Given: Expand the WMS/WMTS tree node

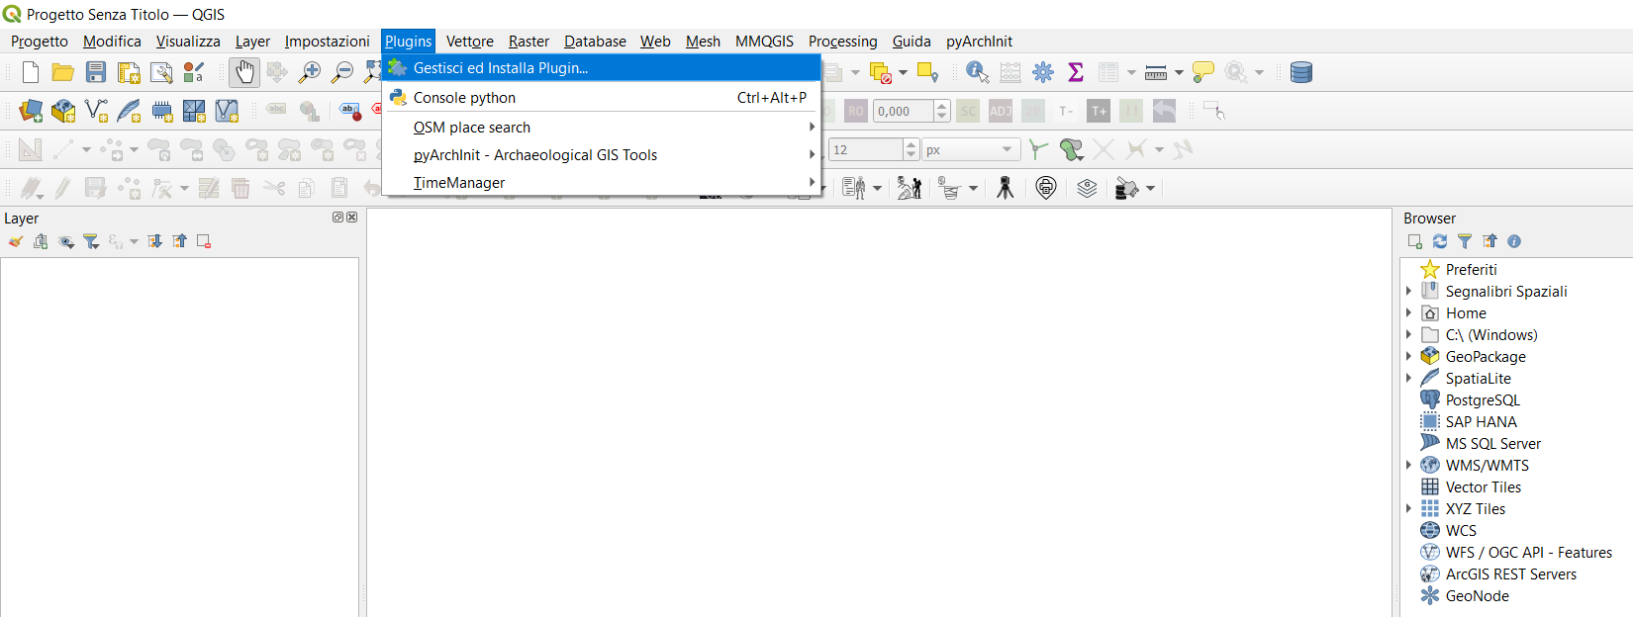Looking at the screenshot, I should (x=1409, y=465).
